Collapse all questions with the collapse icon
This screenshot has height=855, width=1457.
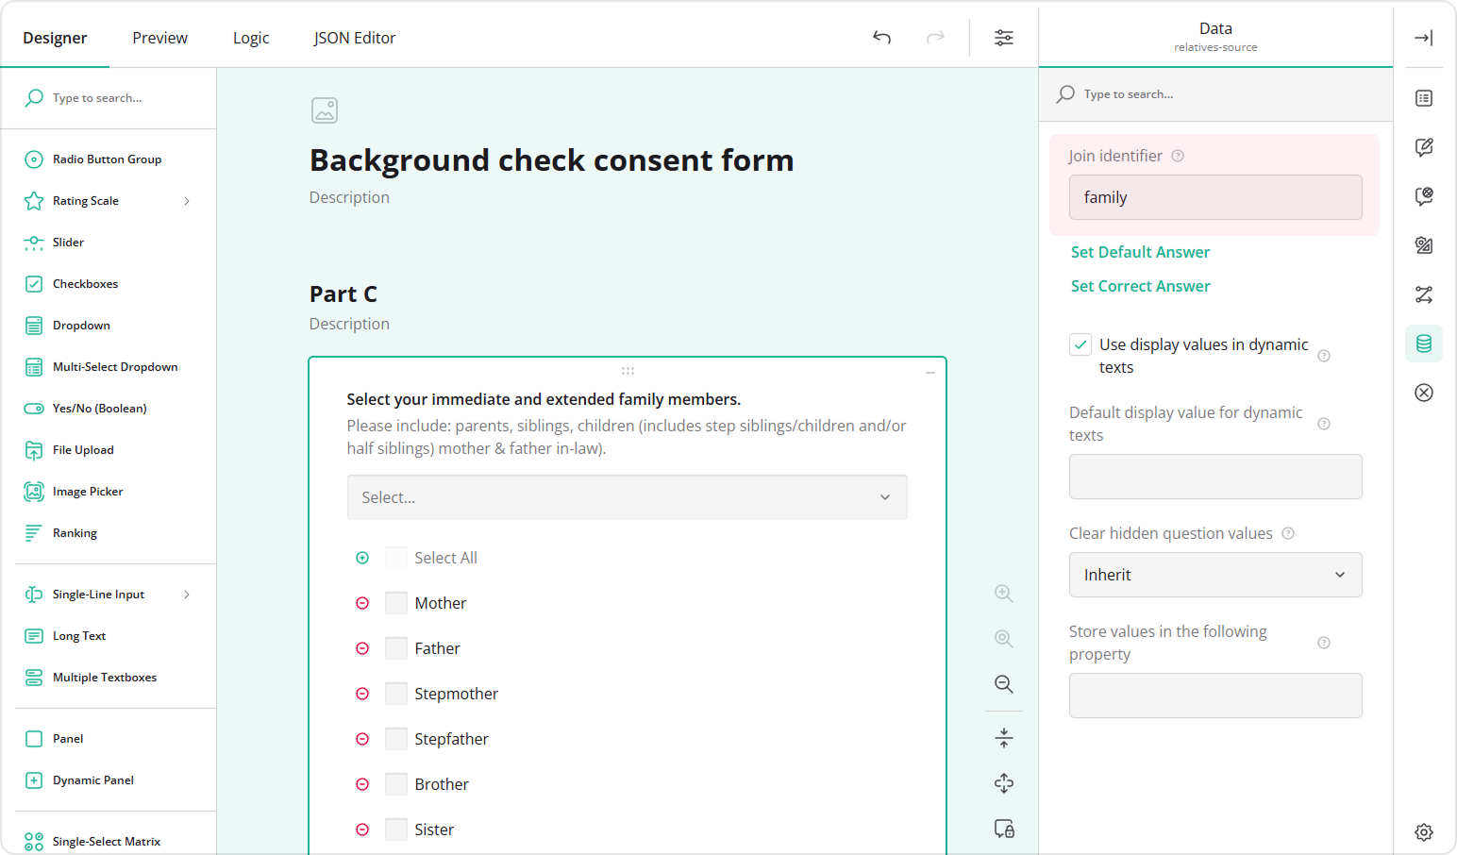pos(1003,737)
